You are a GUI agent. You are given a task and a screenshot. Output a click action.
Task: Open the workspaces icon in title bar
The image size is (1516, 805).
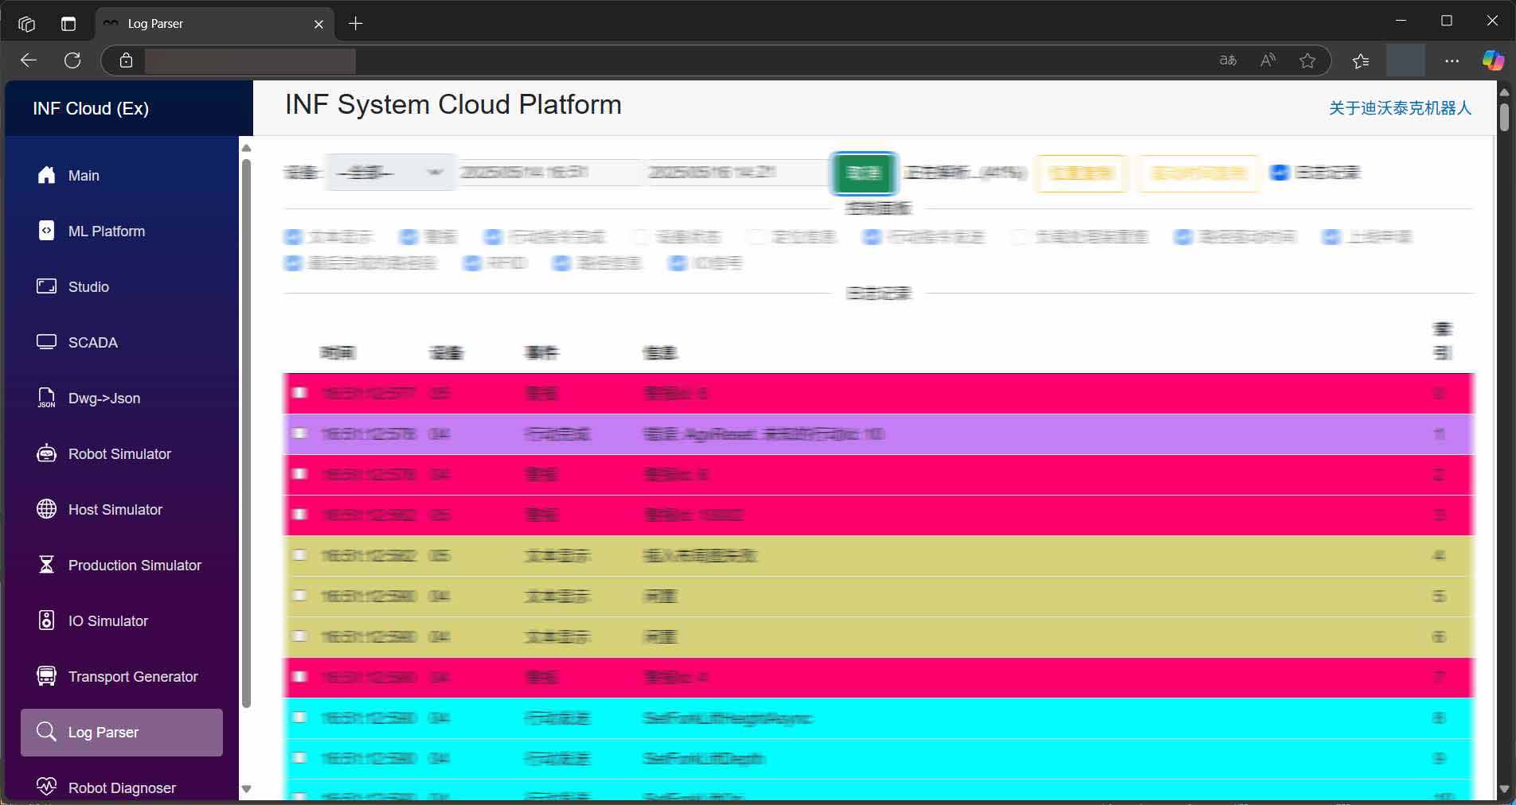pos(27,24)
